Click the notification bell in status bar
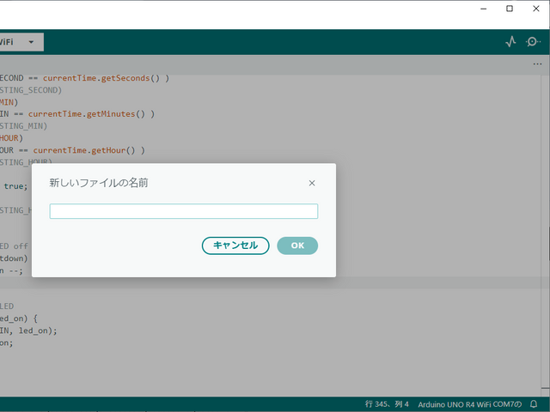This screenshot has height=412, width=550. click(x=534, y=404)
